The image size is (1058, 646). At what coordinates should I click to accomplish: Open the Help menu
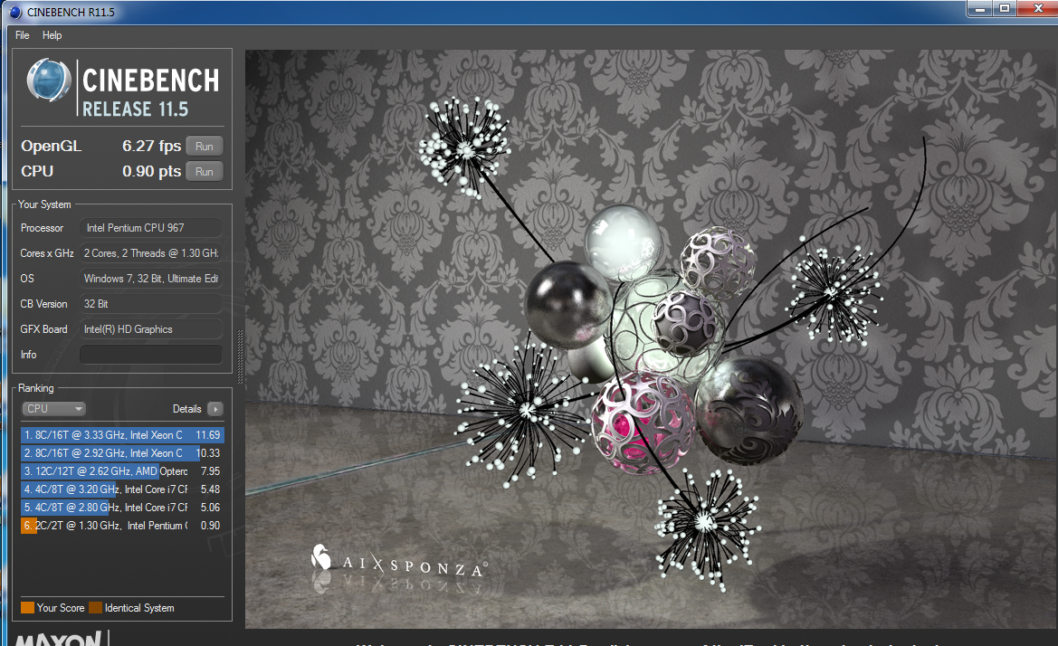click(x=52, y=35)
